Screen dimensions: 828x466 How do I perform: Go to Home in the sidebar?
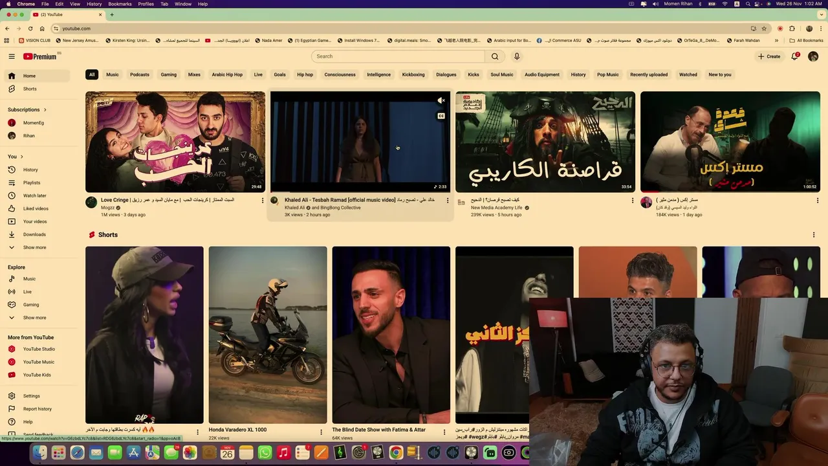click(38, 76)
